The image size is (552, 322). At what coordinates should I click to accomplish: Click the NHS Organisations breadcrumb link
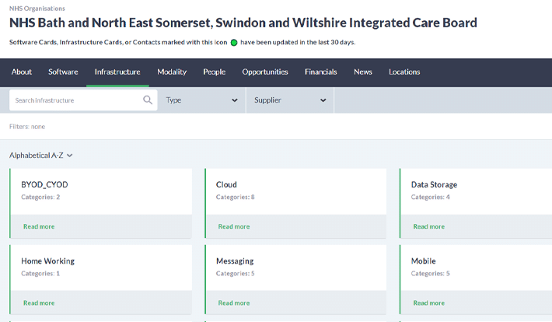pos(37,9)
